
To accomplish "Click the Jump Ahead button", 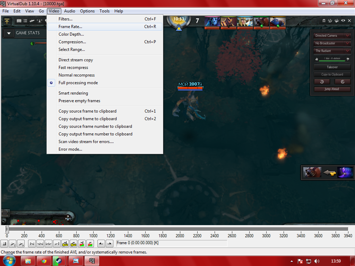I will pyautogui.click(x=332, y=89).
